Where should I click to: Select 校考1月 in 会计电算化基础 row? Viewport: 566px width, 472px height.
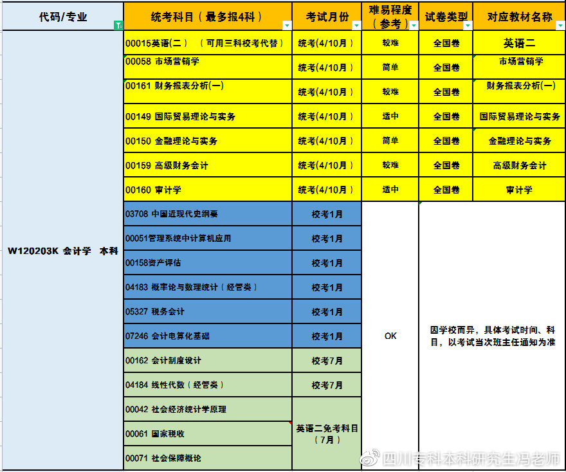(327, 336)
